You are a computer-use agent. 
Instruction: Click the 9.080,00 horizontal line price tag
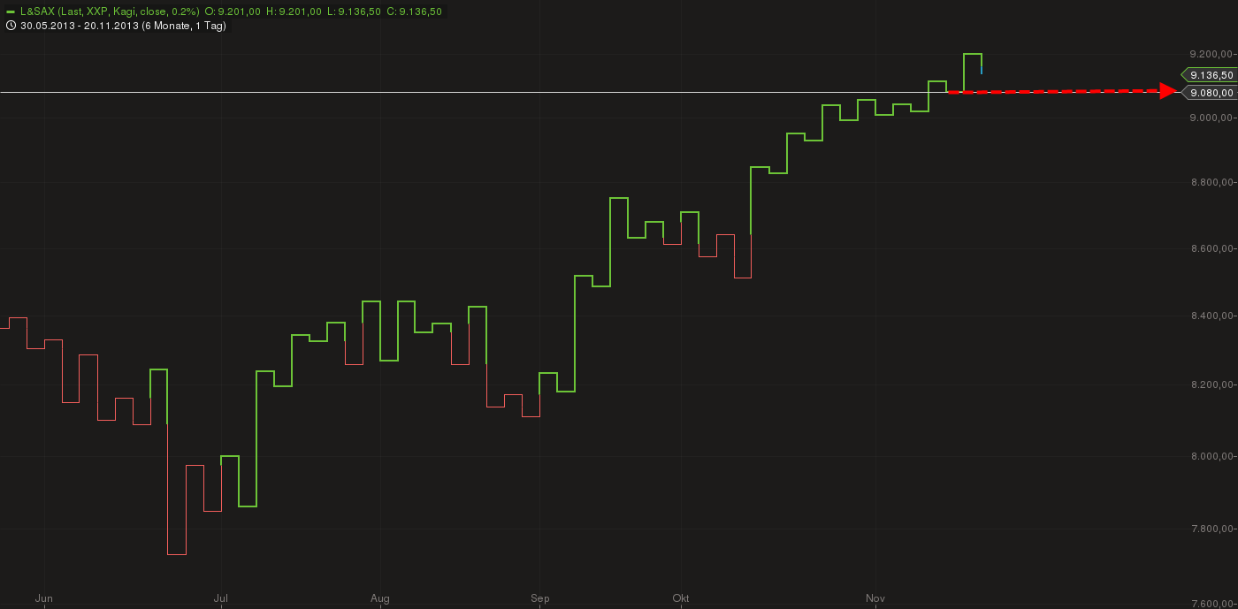tap(1210, 93)
